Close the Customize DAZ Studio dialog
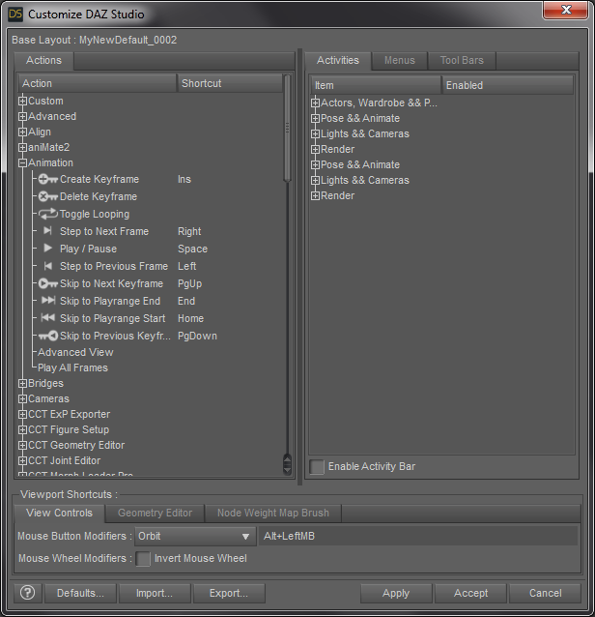Viewport: 595px width, 617px height. click(565, 10)
